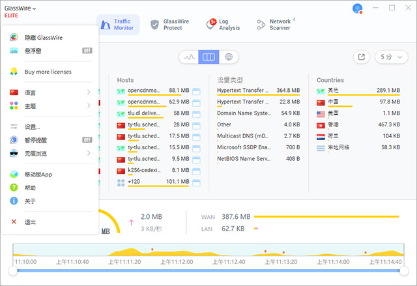Viewport: 417px width, 286px height.
Task: Toggle the floating window OFF switch
Action: coord(87,50)
